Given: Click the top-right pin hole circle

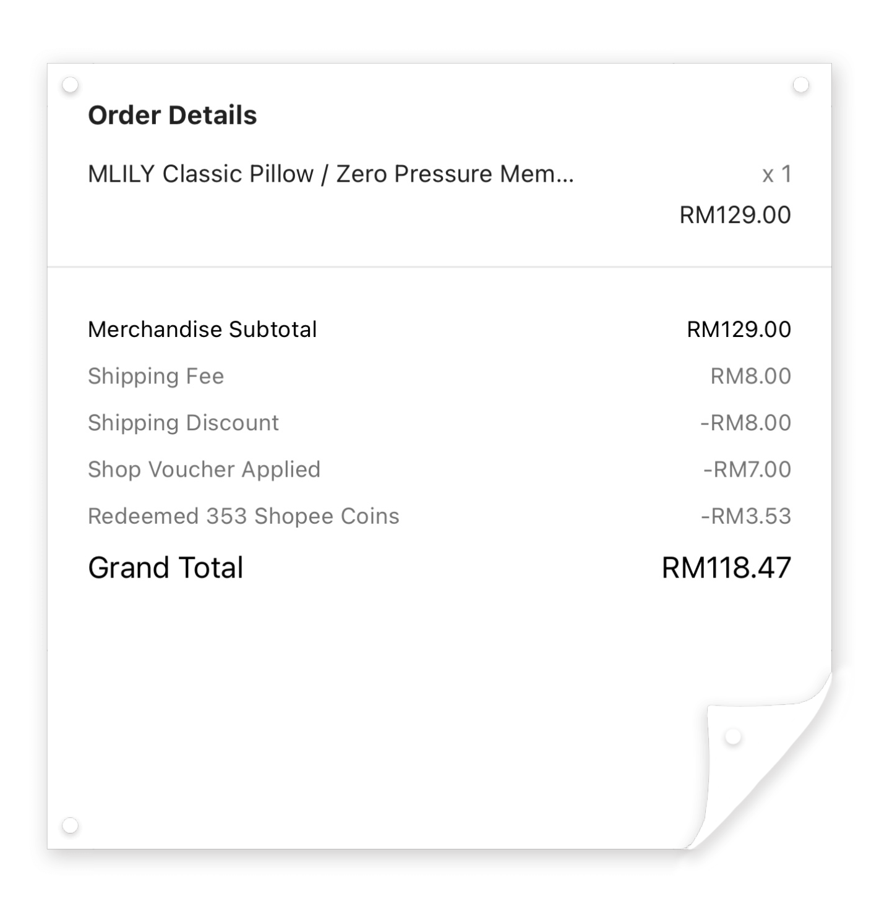Looking at the screenshot, I should [801, 85].
